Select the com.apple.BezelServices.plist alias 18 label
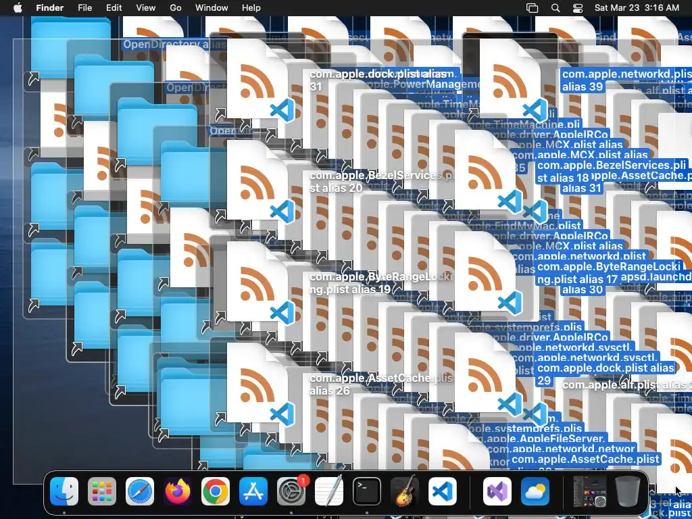This screenshot has height=519, width=692. [612, 171]
